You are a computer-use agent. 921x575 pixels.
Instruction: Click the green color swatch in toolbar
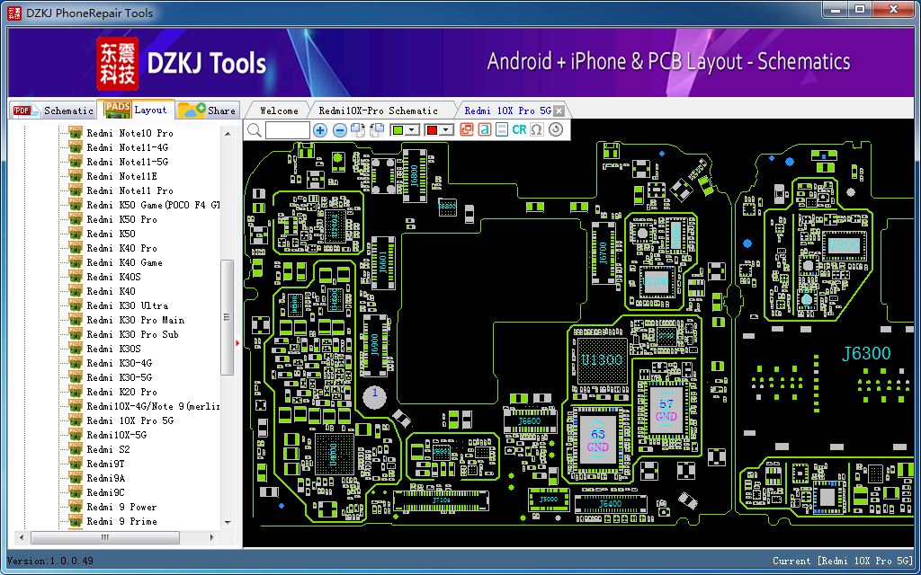(x=398, y=130)
